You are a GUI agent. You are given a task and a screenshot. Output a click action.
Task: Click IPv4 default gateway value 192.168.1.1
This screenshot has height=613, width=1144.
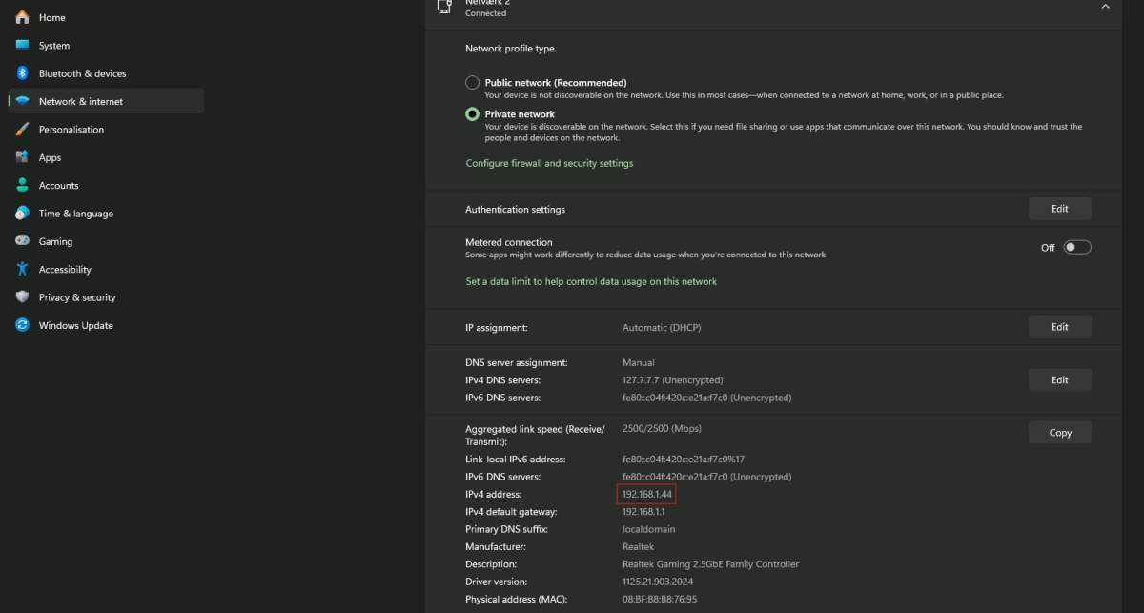click(x=643, y=512)
